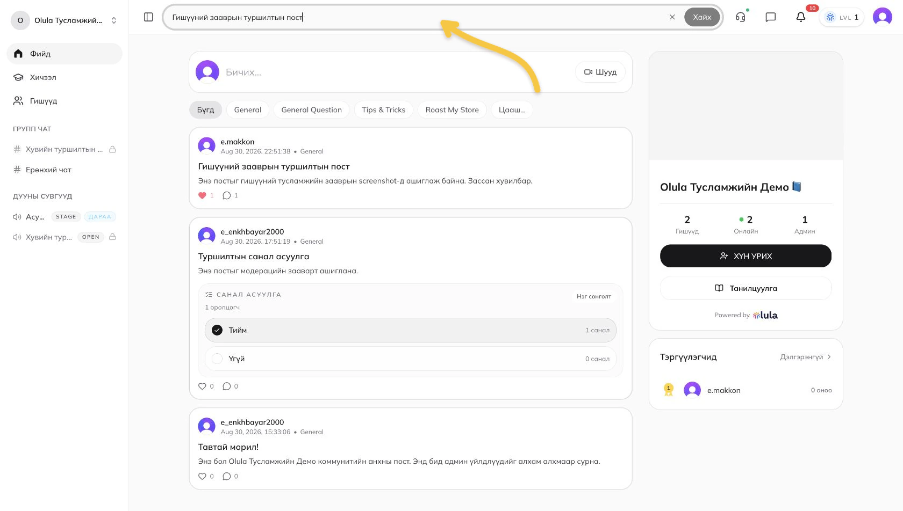Select the Бүгд filter tab
903x511 pixels.
(x=205, y=109)
